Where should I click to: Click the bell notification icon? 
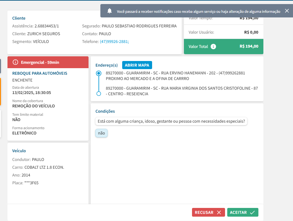pyautogui.click(x=110, y=11)
